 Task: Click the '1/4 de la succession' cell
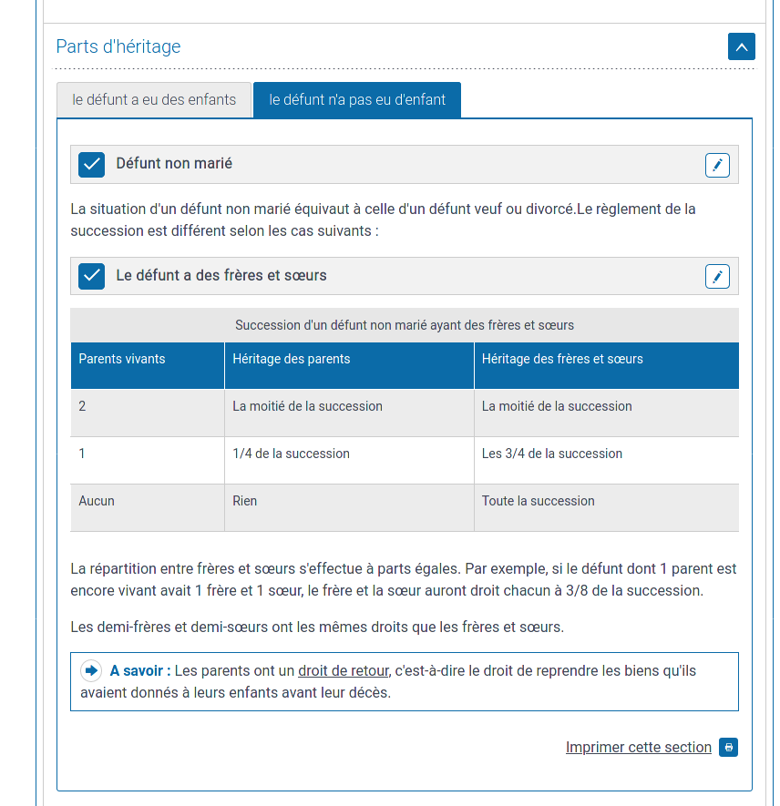pyautogui.click(x=291, y=454)
